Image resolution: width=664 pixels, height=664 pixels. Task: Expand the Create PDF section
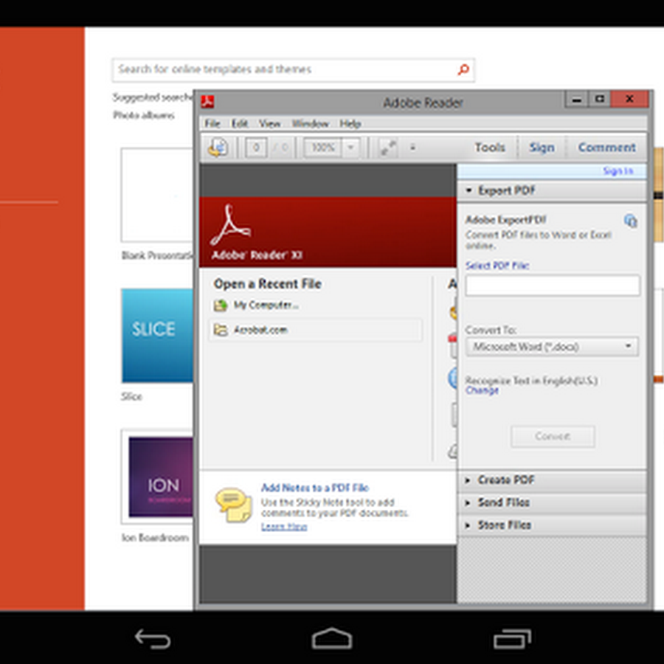point(552,480)
